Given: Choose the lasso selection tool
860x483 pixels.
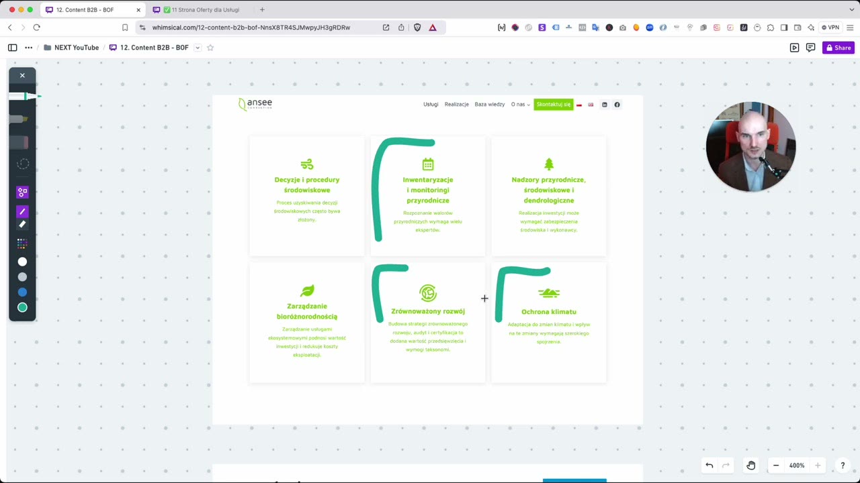Looking at the screenshot, I should click(x=22, y=164).
